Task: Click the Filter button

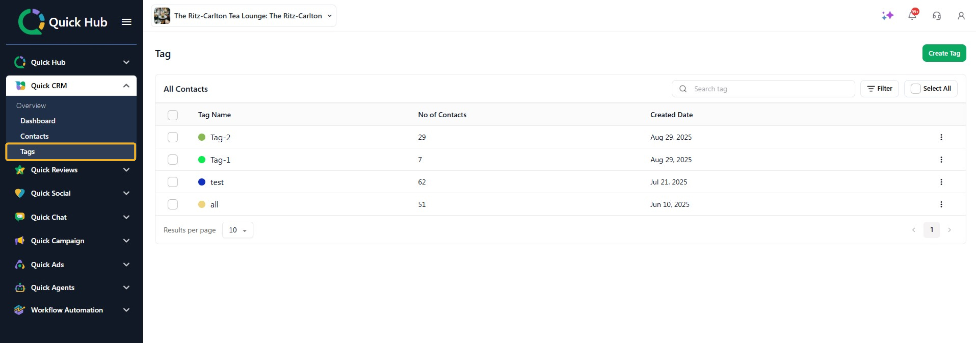Action: click(x=879, y=89)
